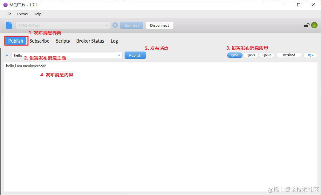Click the blue Publish message button

click(135, 55)
